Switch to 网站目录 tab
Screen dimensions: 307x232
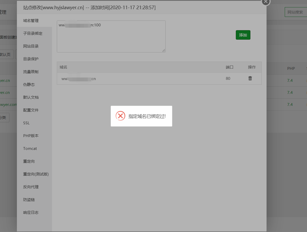(34, 46)
